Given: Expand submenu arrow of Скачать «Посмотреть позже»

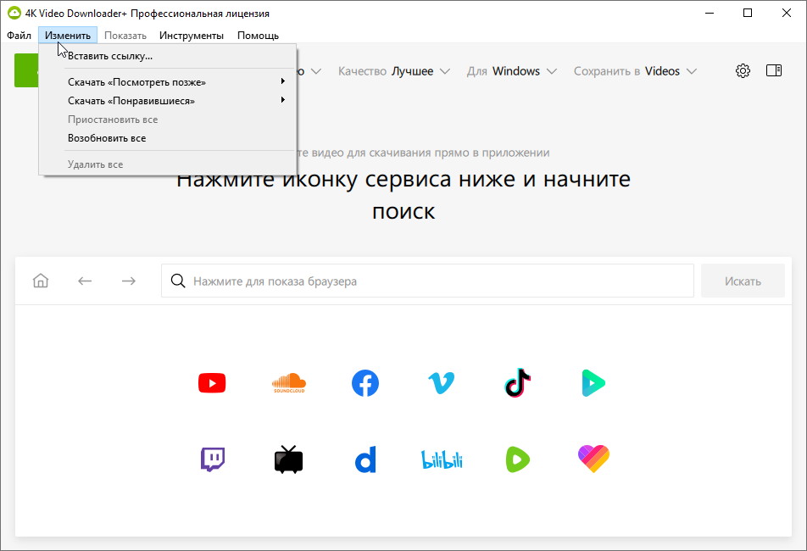Looking at the screenshot, I should tap(282, 81).
